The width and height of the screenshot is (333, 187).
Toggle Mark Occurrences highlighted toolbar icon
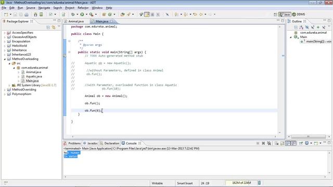point(147,15)
